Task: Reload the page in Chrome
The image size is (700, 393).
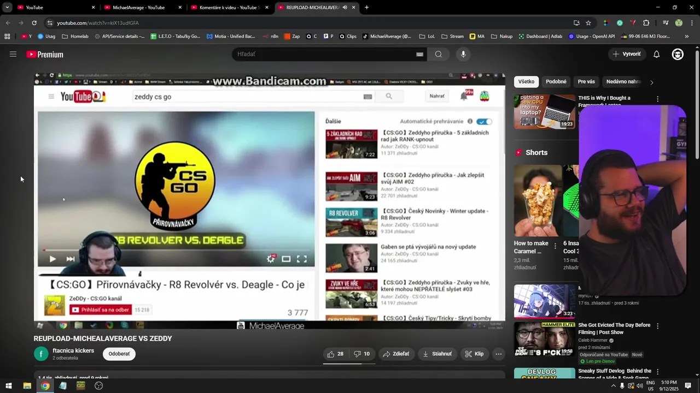Action: pos(34,23)
